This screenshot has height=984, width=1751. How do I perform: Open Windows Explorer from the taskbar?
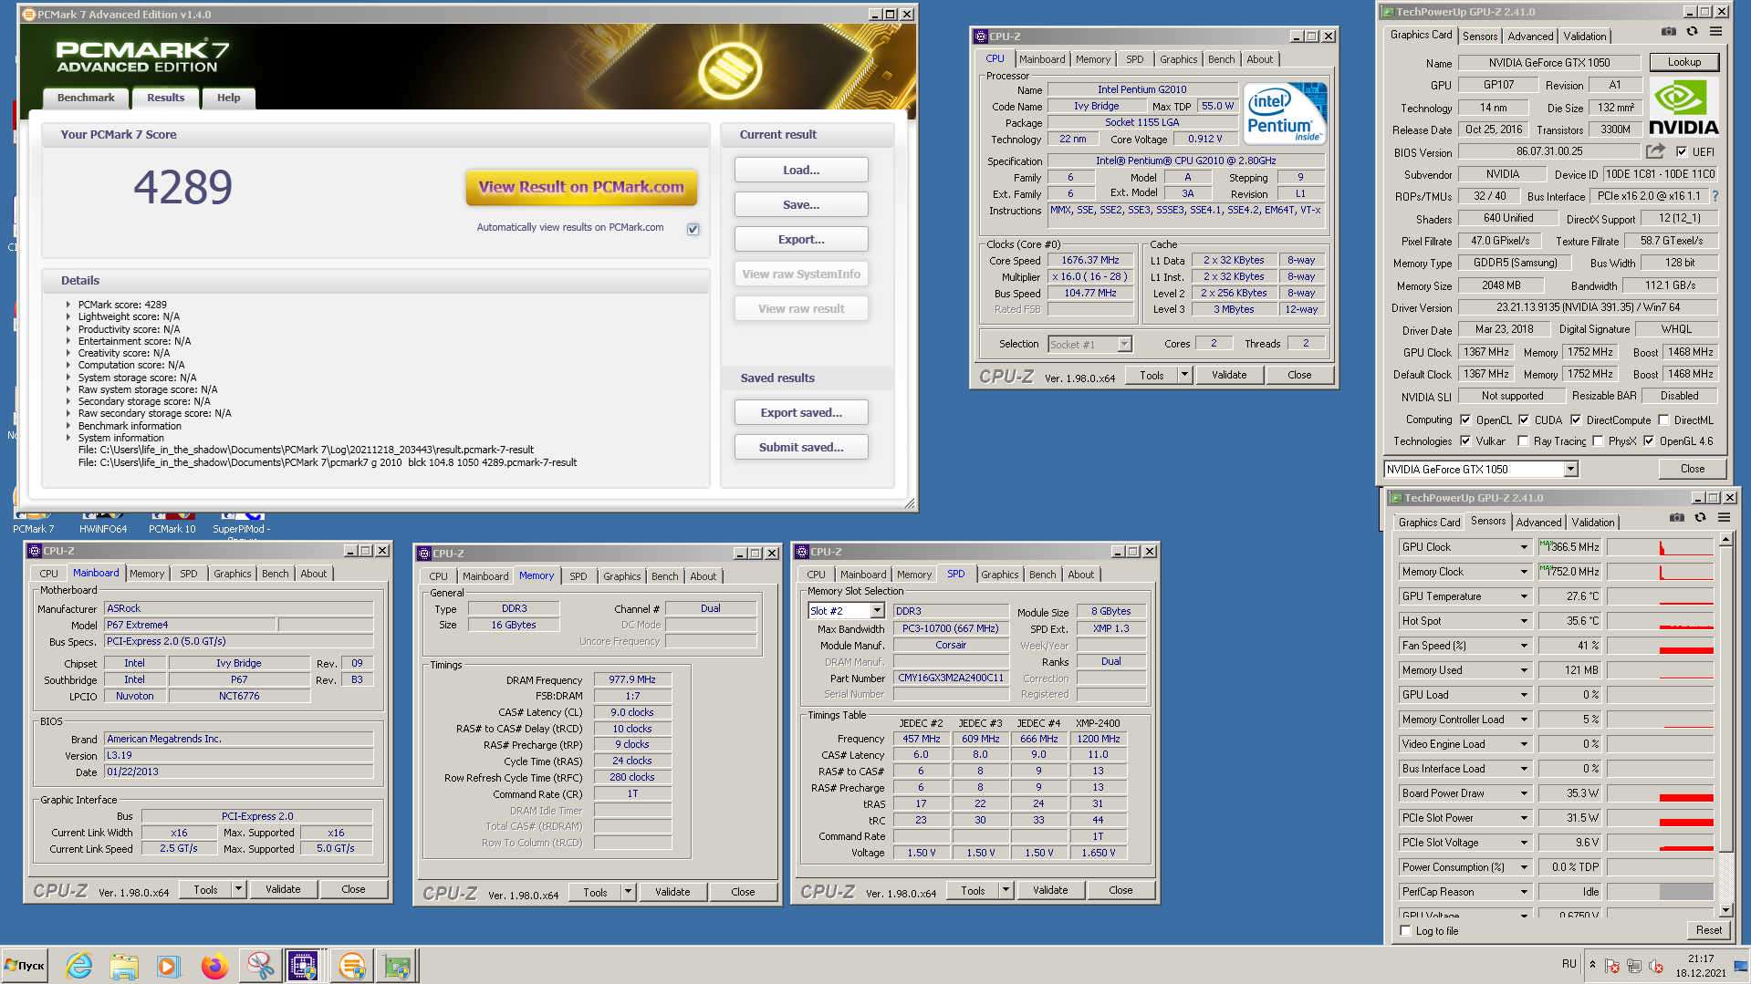(123, 966)
